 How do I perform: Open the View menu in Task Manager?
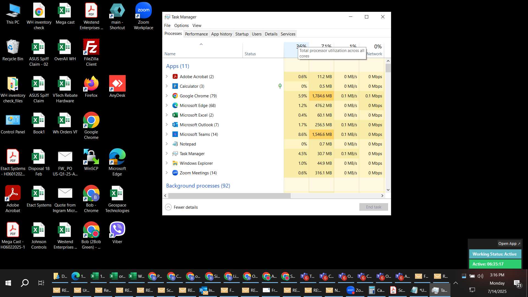[x=197, y=25]
